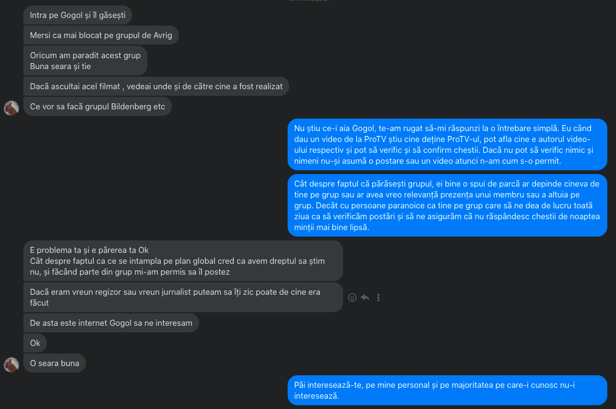Screen dimensions: 616x409
Task: Select message 'Intra pe Gogol și îl găsești'
Action: (x=78, y=15)
